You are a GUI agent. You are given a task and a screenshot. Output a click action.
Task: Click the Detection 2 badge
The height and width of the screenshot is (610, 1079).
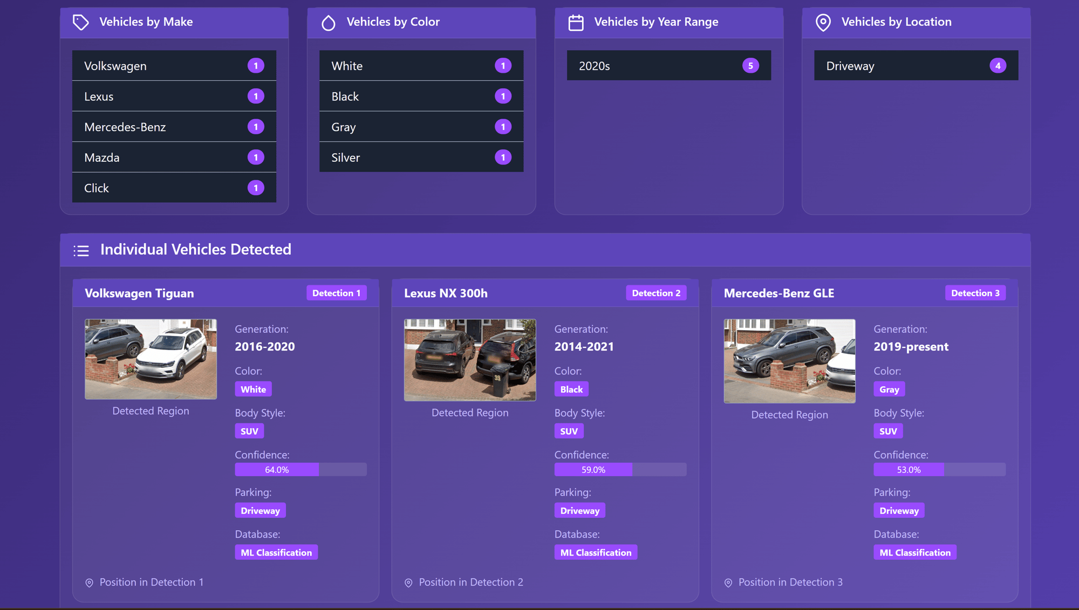click(656, 293)
